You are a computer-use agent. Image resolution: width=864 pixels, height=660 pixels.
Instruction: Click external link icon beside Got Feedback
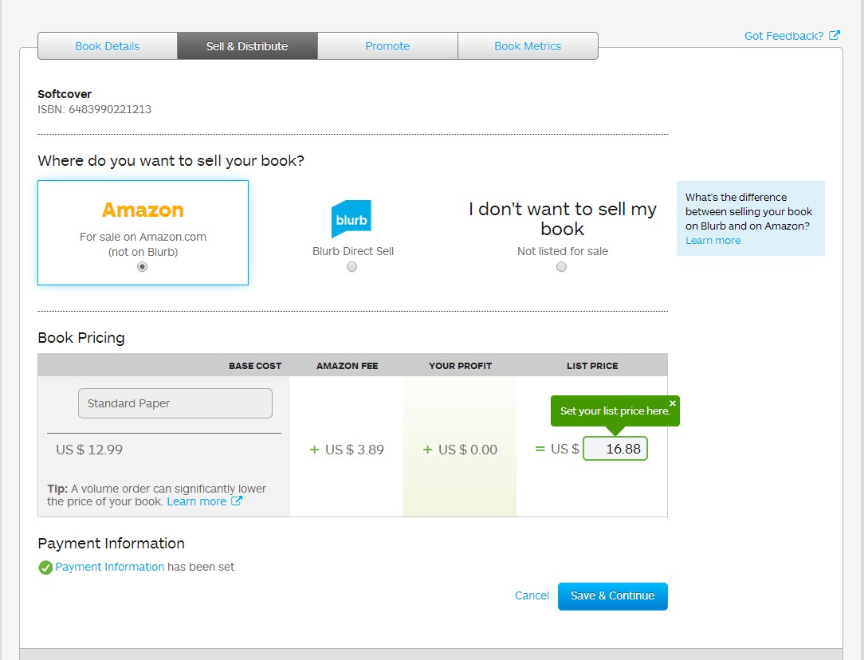(x=835, y=35)
